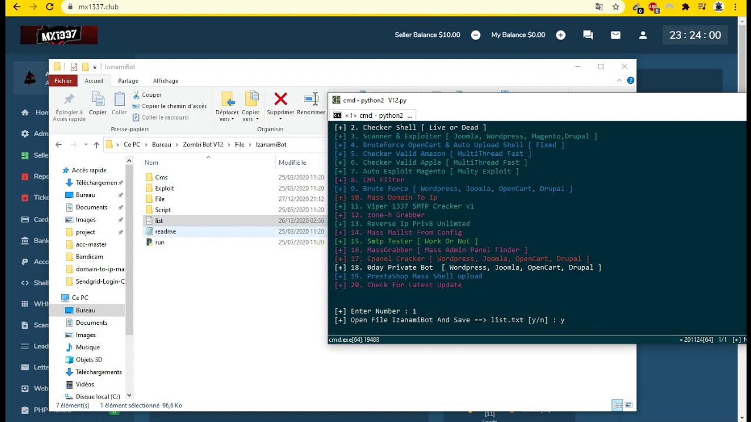Click the navigation pane scroll down arrow

click(x=129, y=396)
